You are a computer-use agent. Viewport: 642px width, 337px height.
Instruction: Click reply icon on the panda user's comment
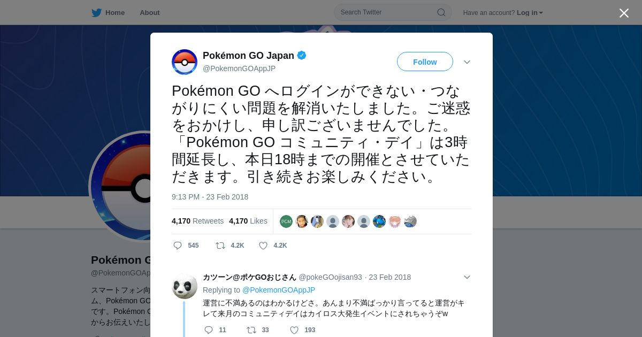tap(209, 330)
